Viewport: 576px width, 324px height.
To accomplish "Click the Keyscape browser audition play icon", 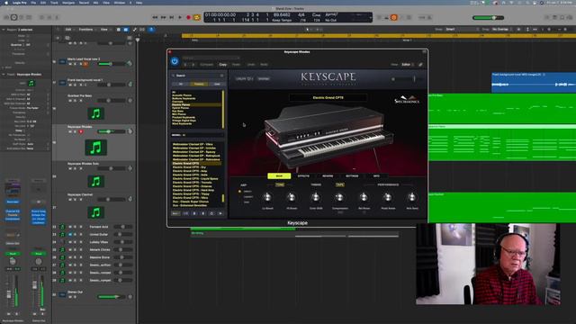I will coord(220,213).
